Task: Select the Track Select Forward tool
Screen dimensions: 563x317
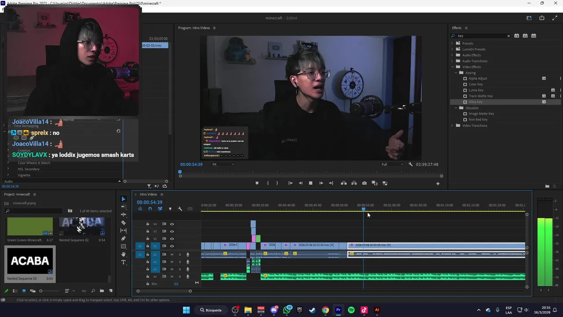Action: point(123,207)
